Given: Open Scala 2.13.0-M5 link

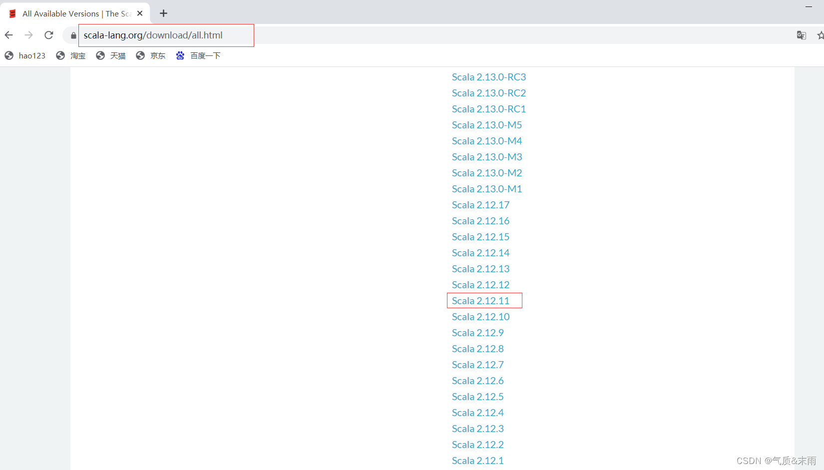Looking at the screenshot, I should [x=487, y=125].
